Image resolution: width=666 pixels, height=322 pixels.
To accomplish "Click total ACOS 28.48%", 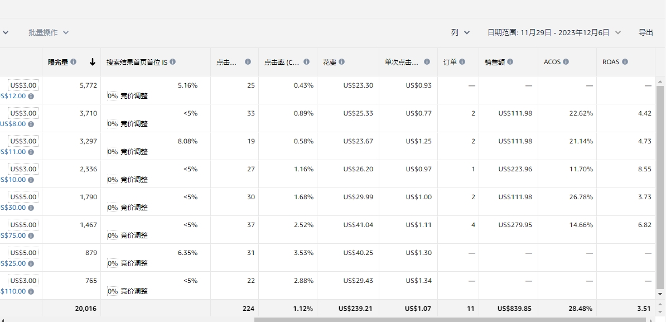I will (x=580, y=309).
